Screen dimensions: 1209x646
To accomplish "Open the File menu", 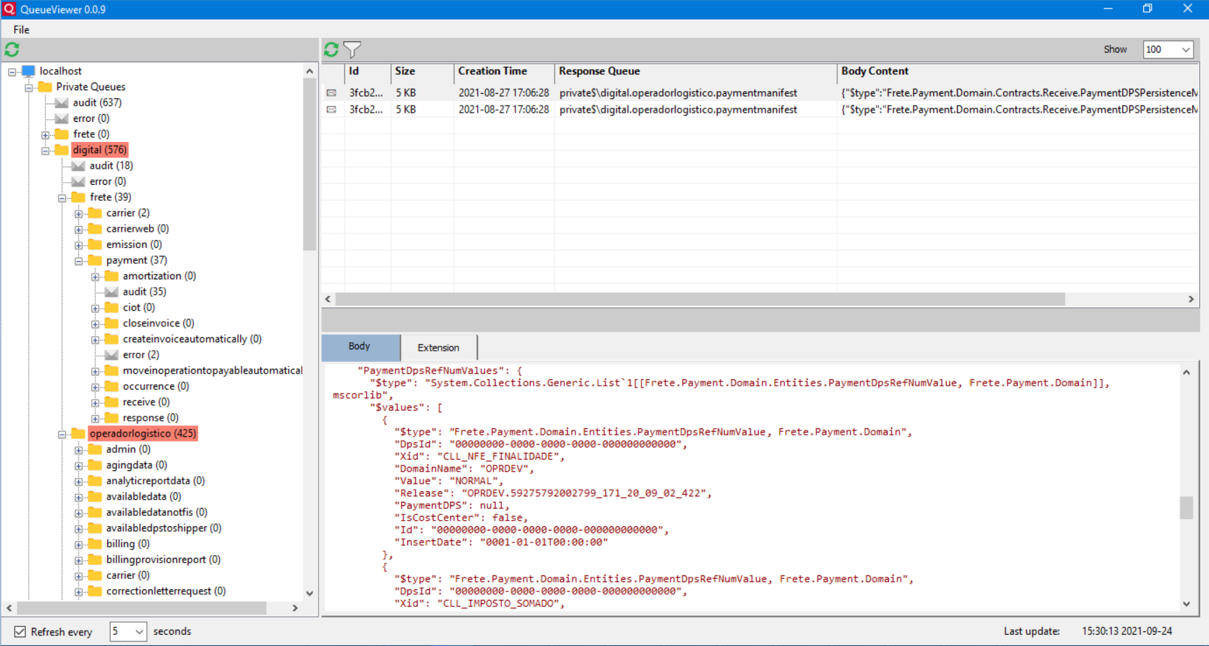I will click(x=21, y=29).
